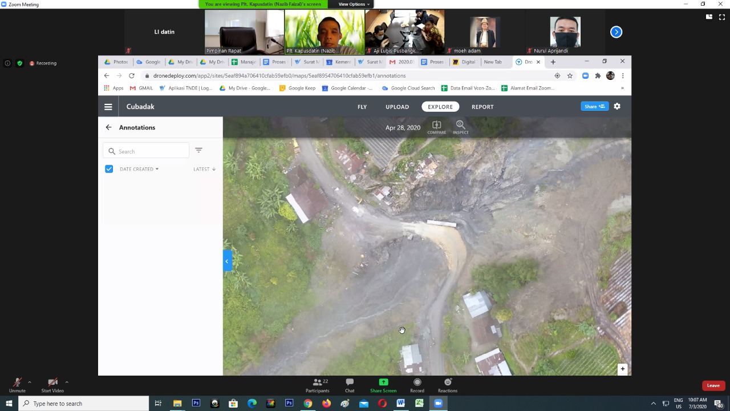This screenshot has width=730, height=411.
Task: Click Chrome profile avatar
Action: pos(610,75)
